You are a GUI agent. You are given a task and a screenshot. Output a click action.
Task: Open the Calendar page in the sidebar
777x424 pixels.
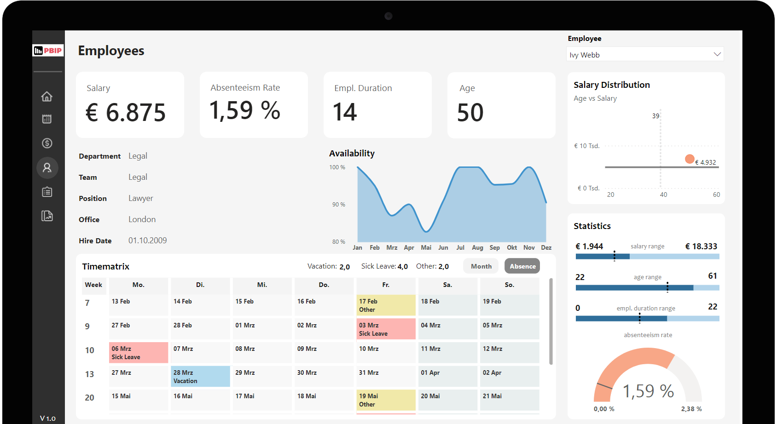pos(46,119)
